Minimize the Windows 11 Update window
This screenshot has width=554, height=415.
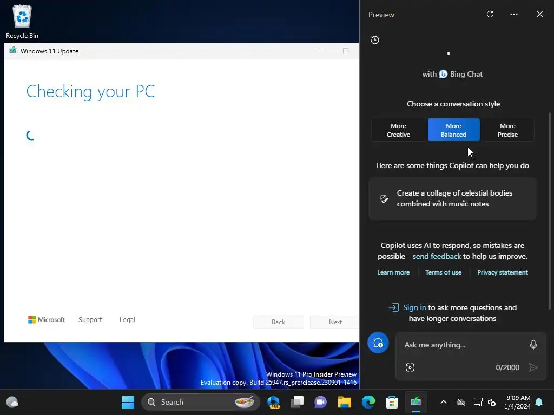(x=321, y=51)
